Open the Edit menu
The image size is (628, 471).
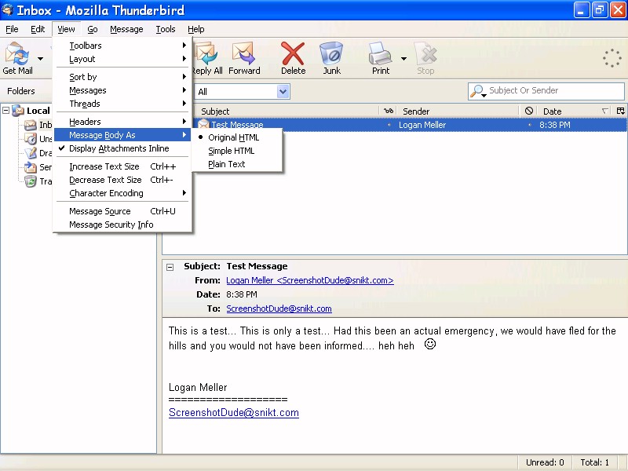[x=38, y=29]
